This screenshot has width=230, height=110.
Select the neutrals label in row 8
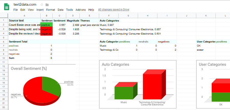pos(24,50)
